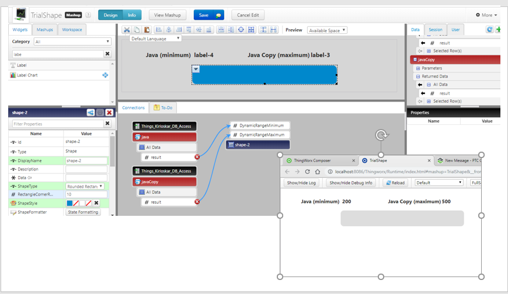508x294 pixels.
Task: Click the four-square grid layout icon in the toolbar
Action: tap(251, 30)
